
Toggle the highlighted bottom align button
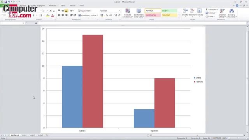pyautogui.click(x=67, y=10)
